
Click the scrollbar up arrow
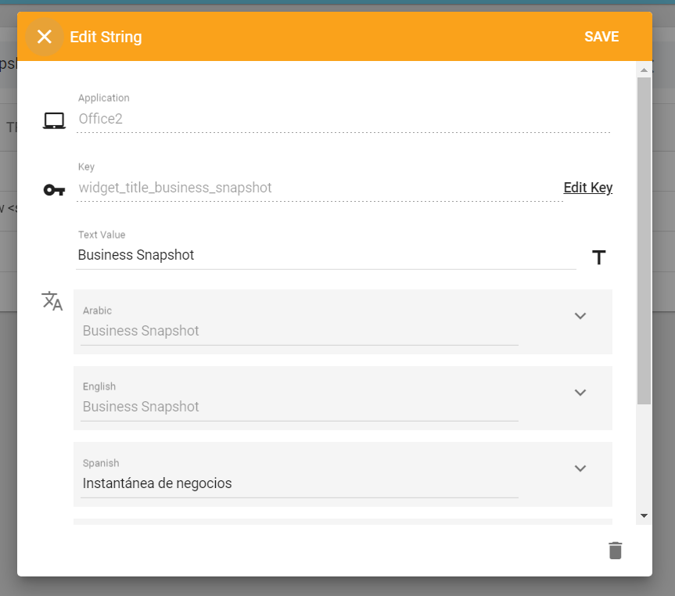click(x=644, y=70)
